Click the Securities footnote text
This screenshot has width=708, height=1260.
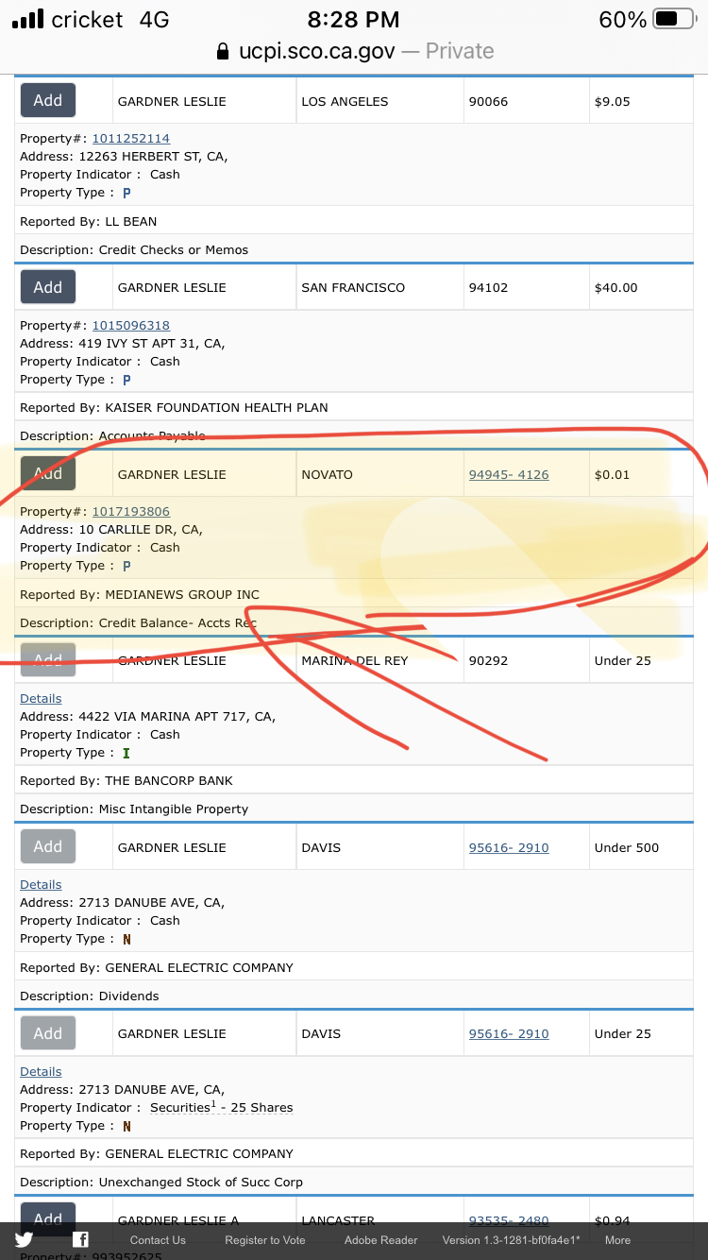(x=222, y=1107)
